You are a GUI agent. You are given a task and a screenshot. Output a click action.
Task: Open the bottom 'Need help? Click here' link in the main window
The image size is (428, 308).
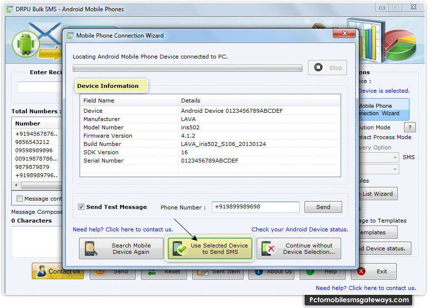(366, 288)
